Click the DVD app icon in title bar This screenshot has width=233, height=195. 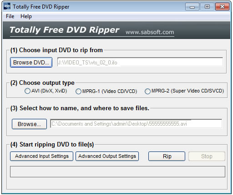7,6
